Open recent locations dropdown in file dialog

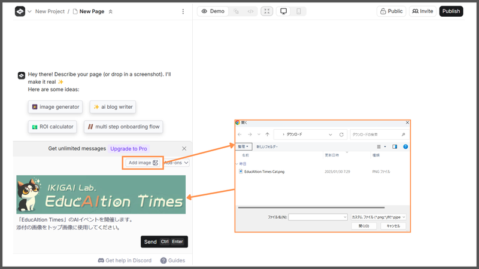[259, 134]
